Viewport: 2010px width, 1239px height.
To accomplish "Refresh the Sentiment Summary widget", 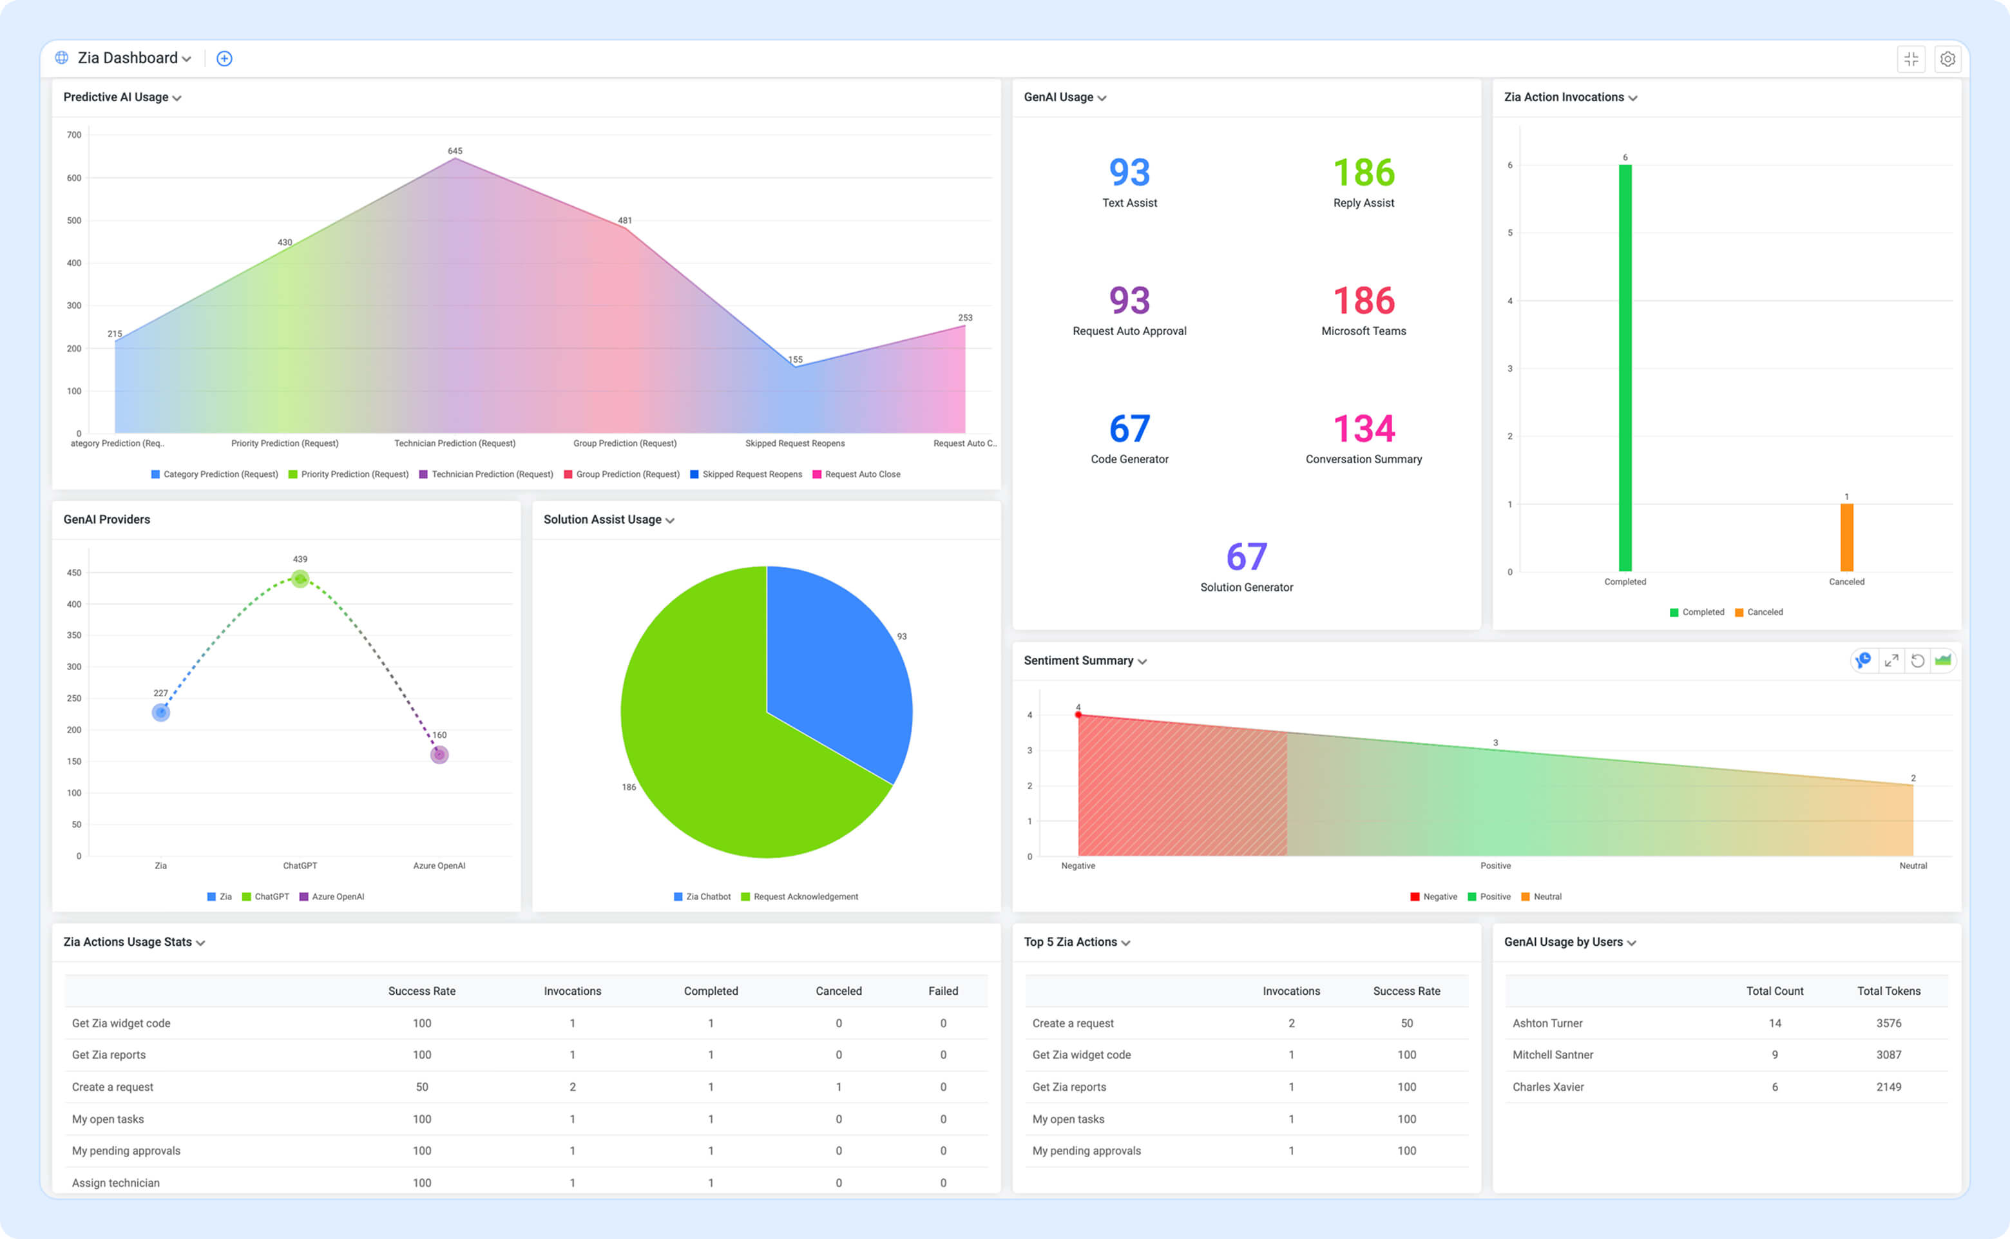I will point(1917,660).
